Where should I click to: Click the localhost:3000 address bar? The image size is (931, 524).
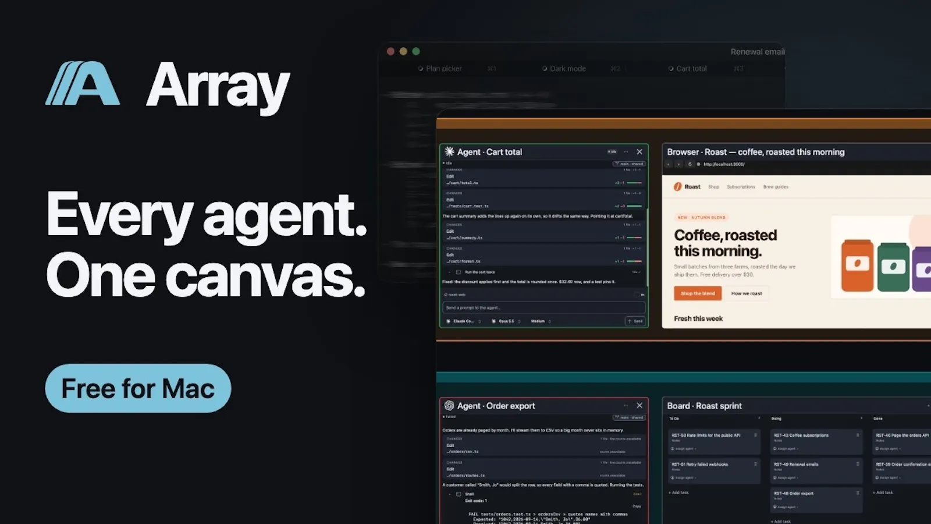click(x=724, y=164)
